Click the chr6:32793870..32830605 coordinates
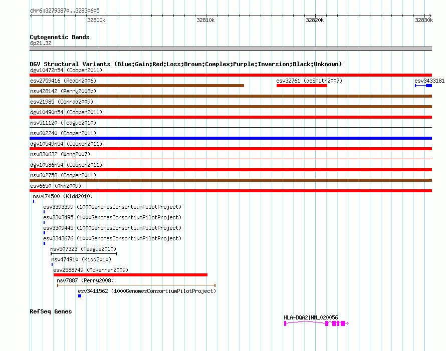This screenshot has height=351, width=446. (65, 11)
